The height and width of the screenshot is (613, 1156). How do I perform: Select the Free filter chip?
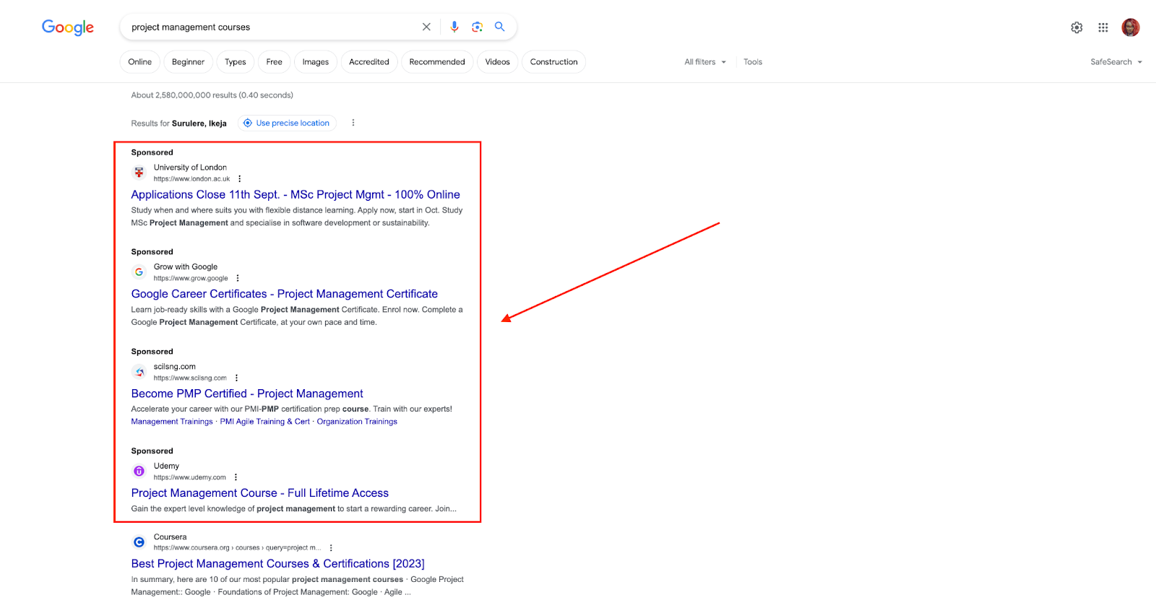coord(275,62)
